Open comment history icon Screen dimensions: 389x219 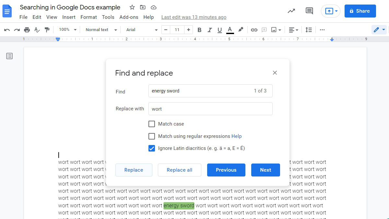tap(309, 11)
